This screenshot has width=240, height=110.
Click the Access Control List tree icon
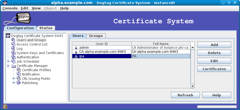point(13,44)
